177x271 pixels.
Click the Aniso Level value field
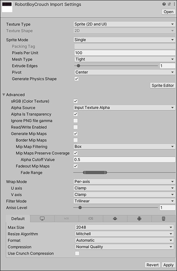167,208
